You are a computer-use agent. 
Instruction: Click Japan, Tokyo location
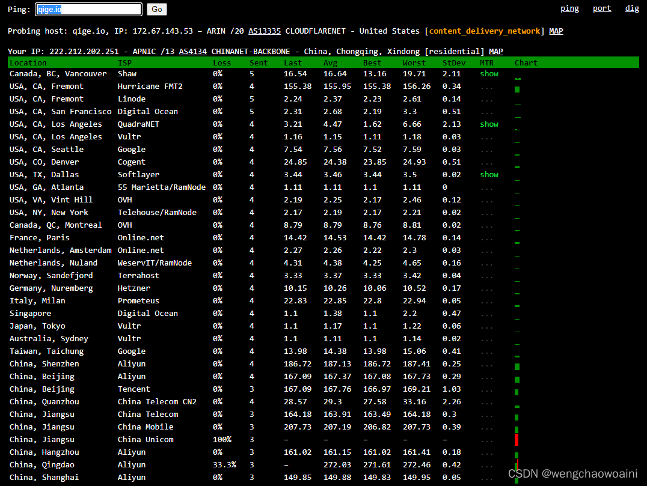pos(37,326)
